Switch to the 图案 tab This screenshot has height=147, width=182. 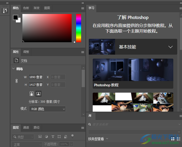(47, 8)
